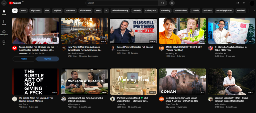Viewport: 256px width, 113px height.
Task: Click the Try free button
Action: click(x=47, y=59)
